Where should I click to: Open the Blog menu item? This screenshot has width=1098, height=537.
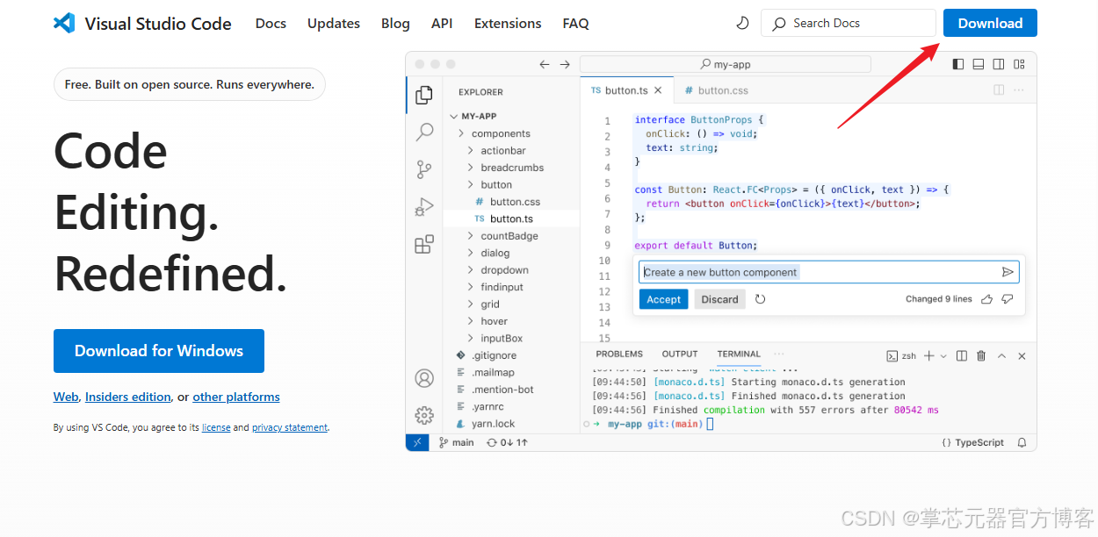click(x=395, y=24)
